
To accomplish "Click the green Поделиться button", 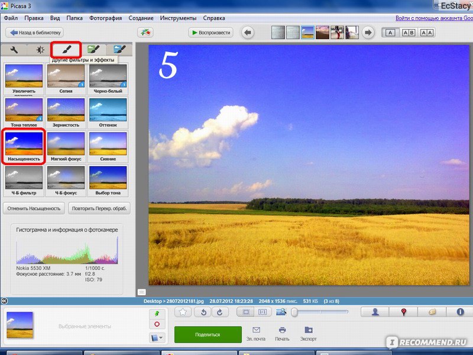I will [x=208, y=334].
